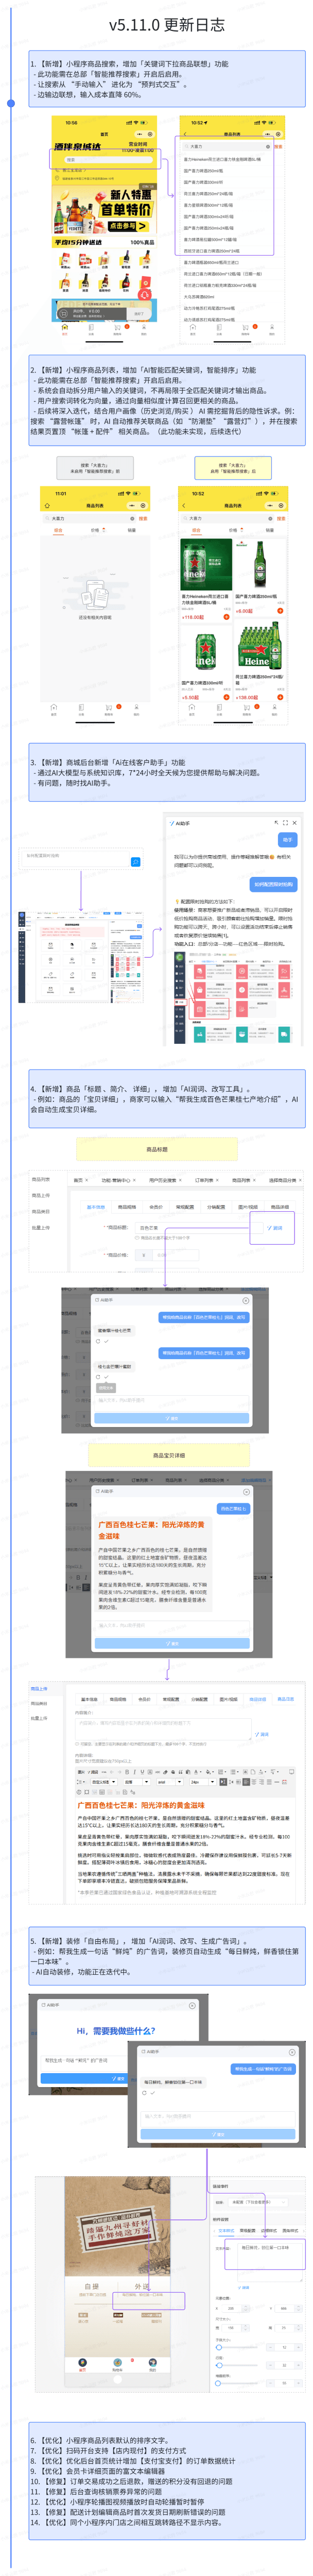The width and height of the screenshot is (313, 2576).
Task: Click the add-to-cart plus on ¥118.00 Heineken
Action: point(226,617)
